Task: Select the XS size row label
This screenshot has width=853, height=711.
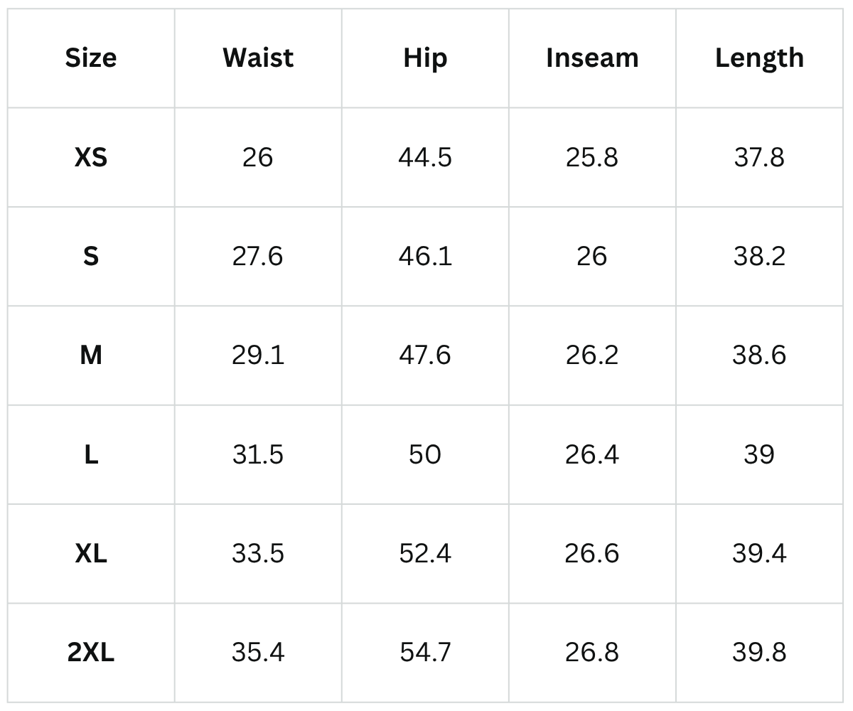Action: pos(91,157)
